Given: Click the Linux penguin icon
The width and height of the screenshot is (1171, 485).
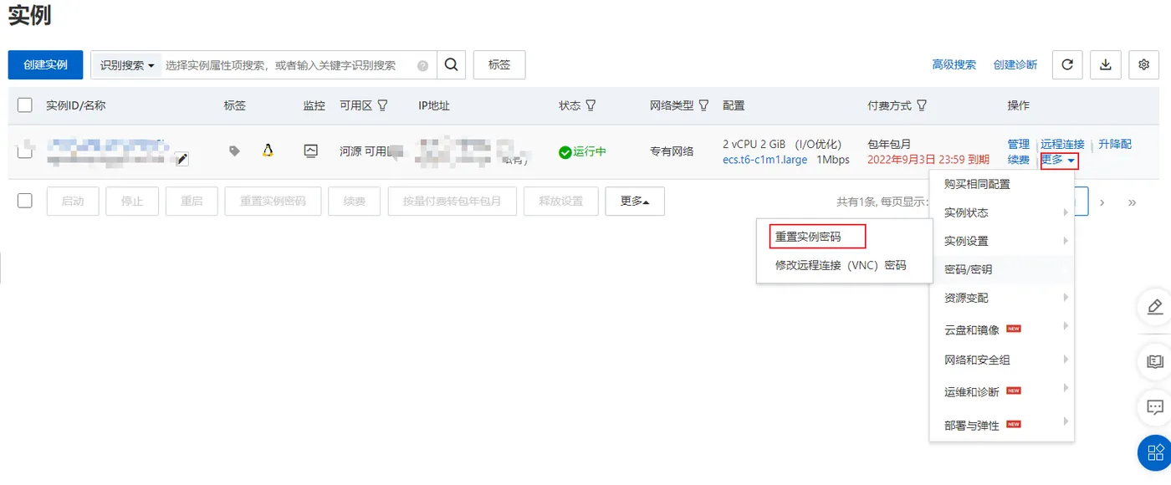Looking at the screenshot, I should [268, 151].
